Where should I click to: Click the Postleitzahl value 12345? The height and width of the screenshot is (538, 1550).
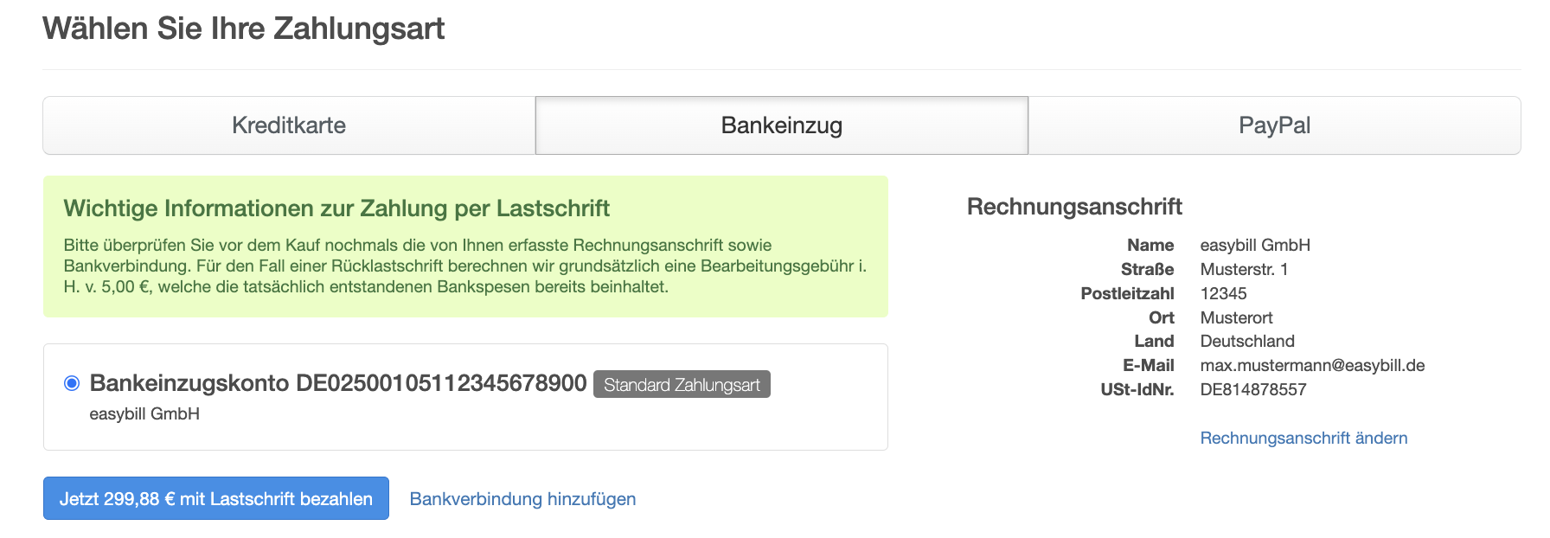coord(1223,293)
